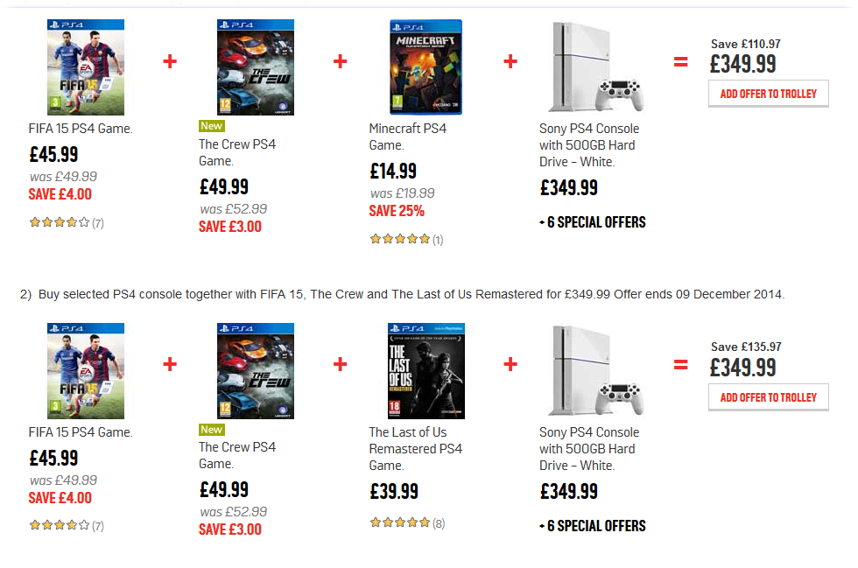
Task: Expand 6 Special Offers in the top offer
Action: tap(593, 222)
